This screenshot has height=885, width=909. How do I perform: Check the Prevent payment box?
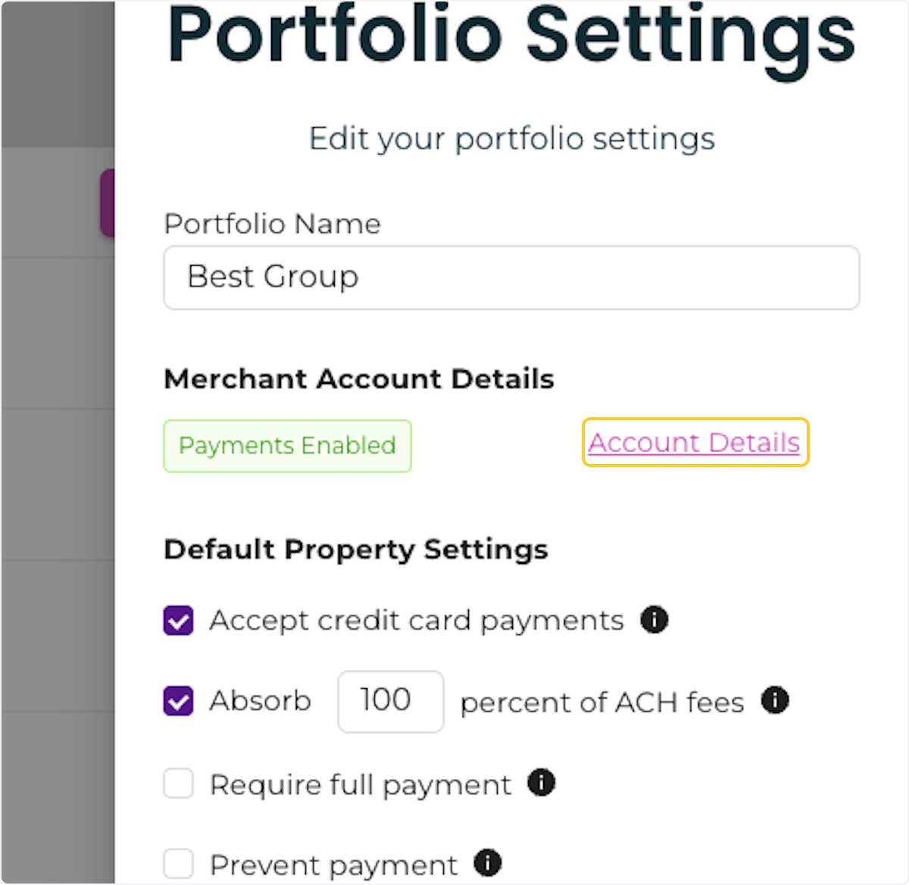tap(178, 863)
